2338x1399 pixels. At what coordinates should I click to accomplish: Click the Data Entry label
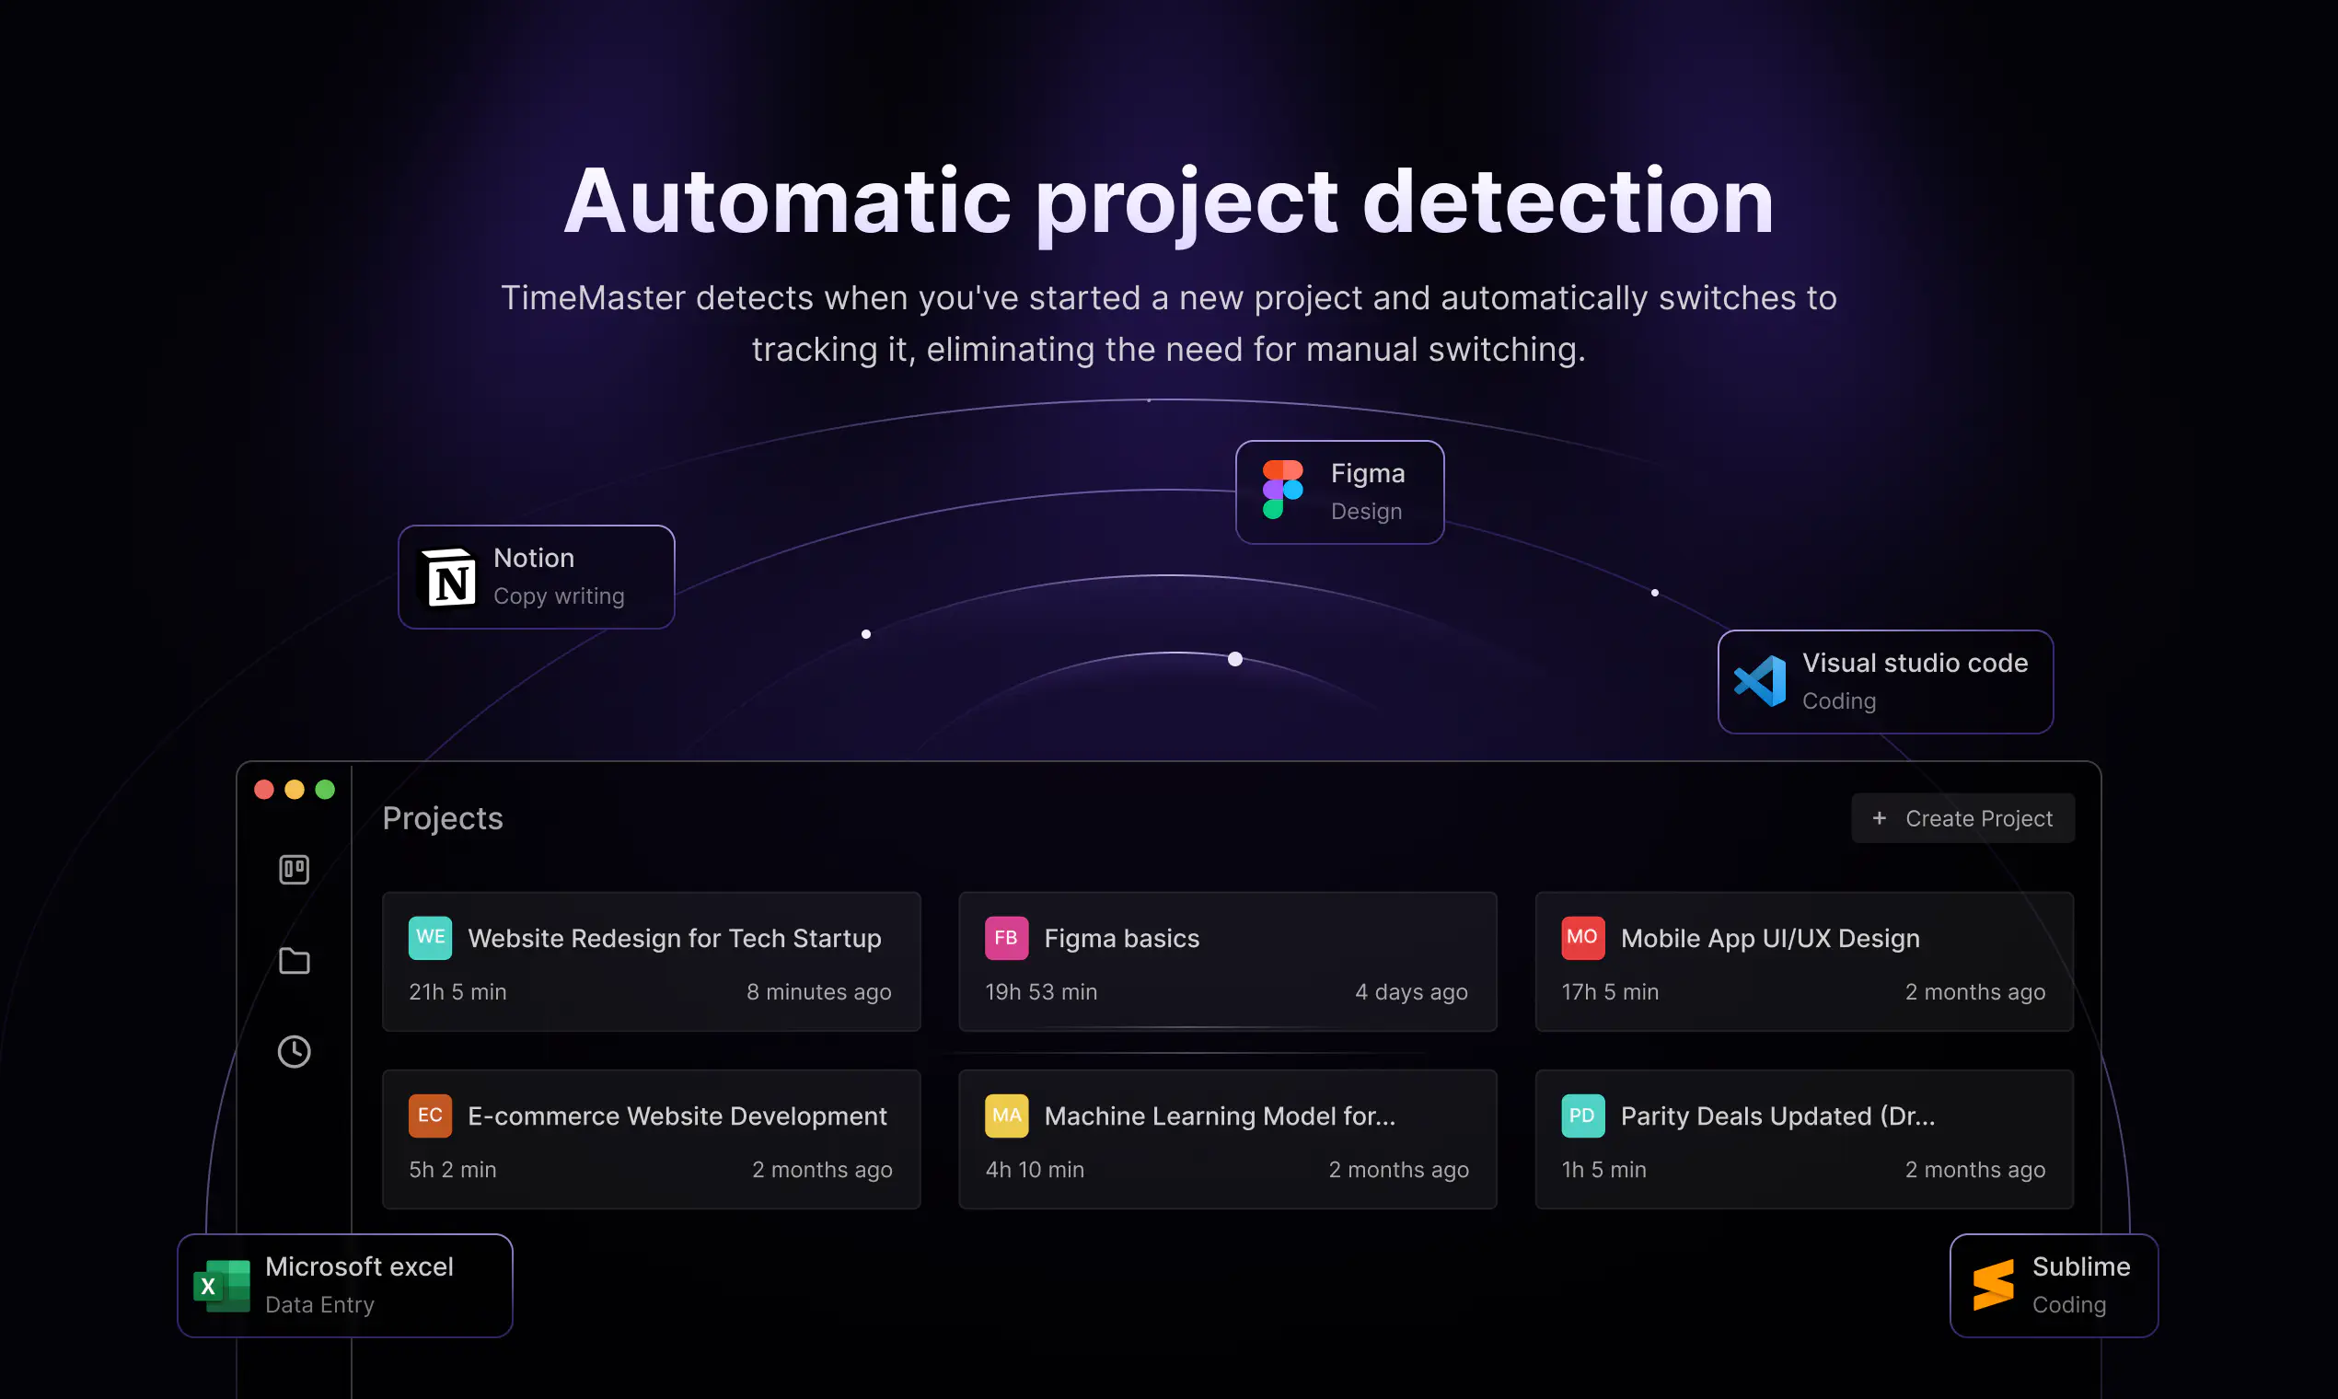click(x=319, y=1305)
